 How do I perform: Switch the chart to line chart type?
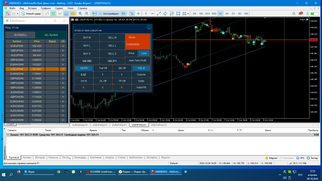pos(60,14)
